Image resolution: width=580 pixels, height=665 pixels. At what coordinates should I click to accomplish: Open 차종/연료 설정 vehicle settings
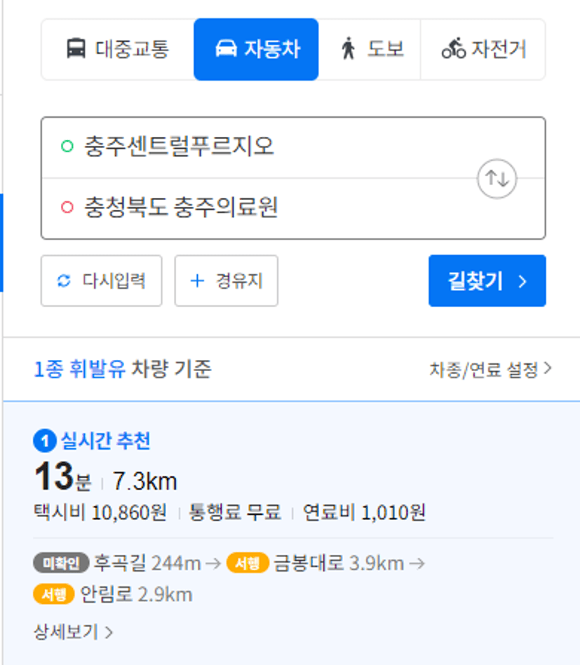[490, 370]
